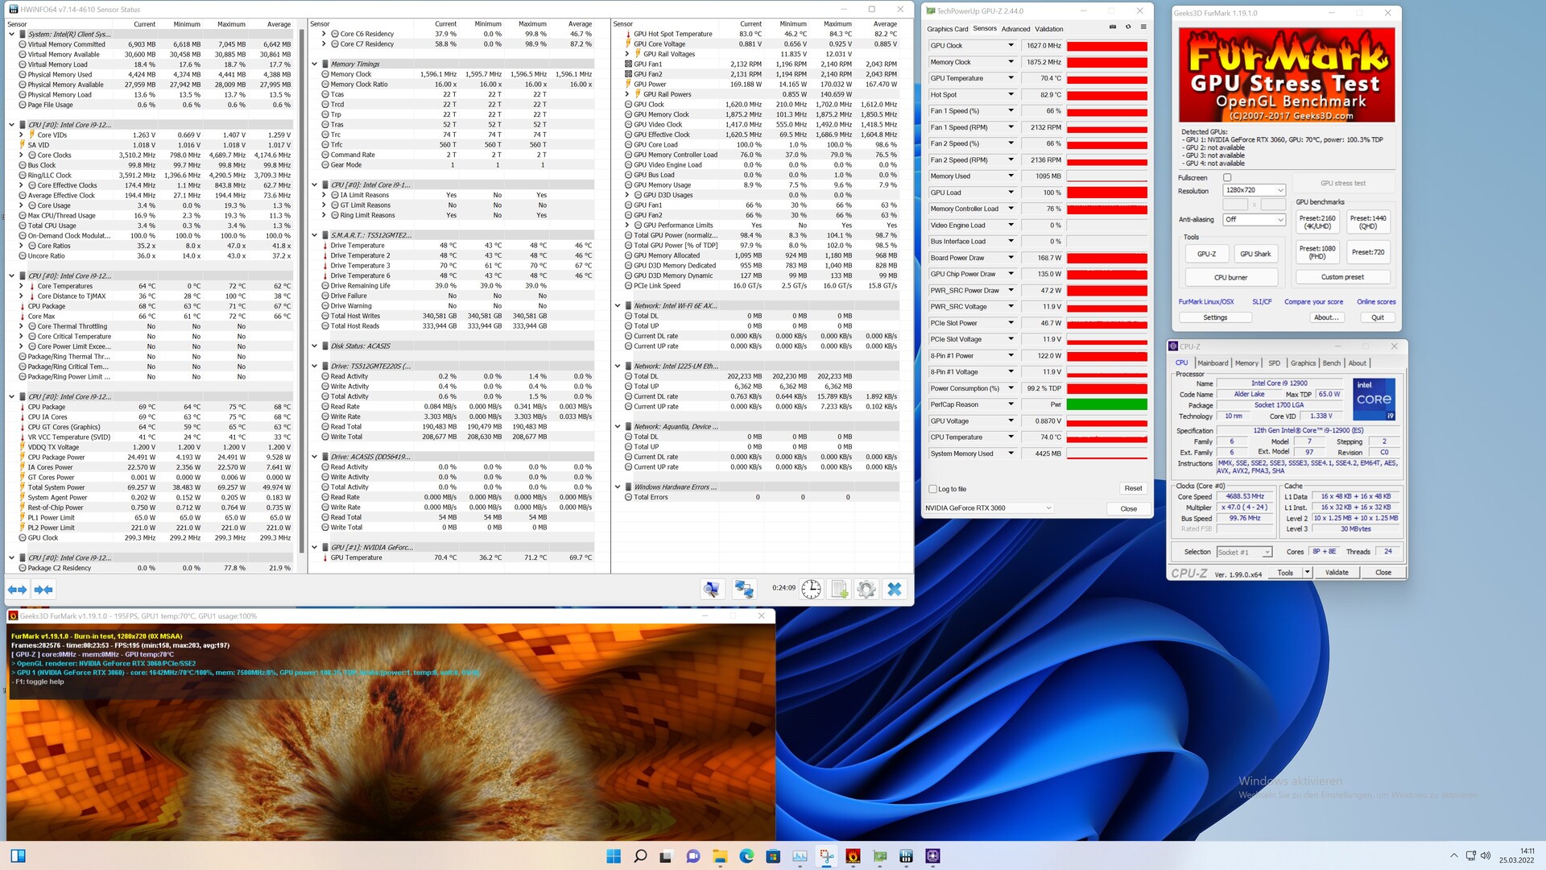Open File Explorer from the taskbar
The image size is (1546, 870).
[720, 855]
